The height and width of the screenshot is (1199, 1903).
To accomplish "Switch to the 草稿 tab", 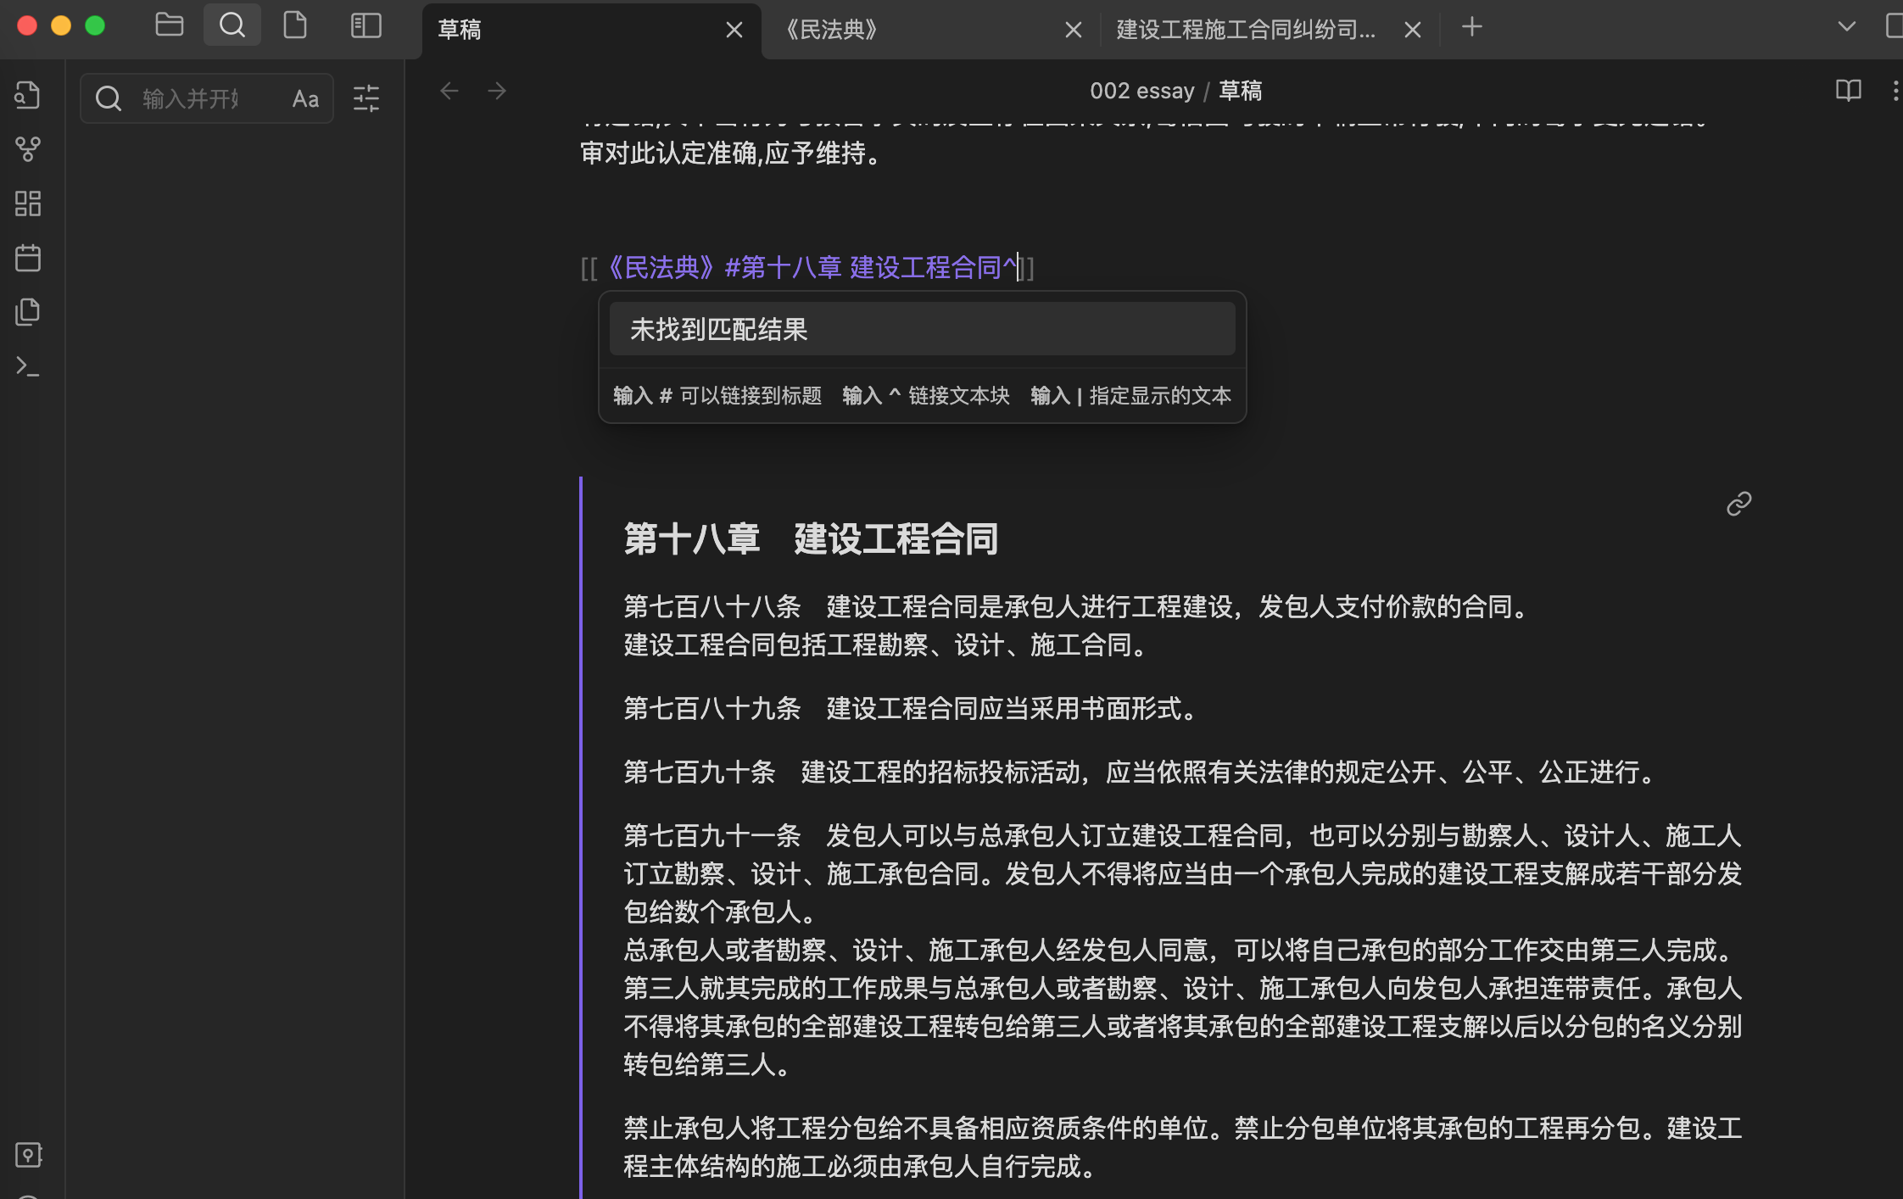I will click(x=591, y=31).
